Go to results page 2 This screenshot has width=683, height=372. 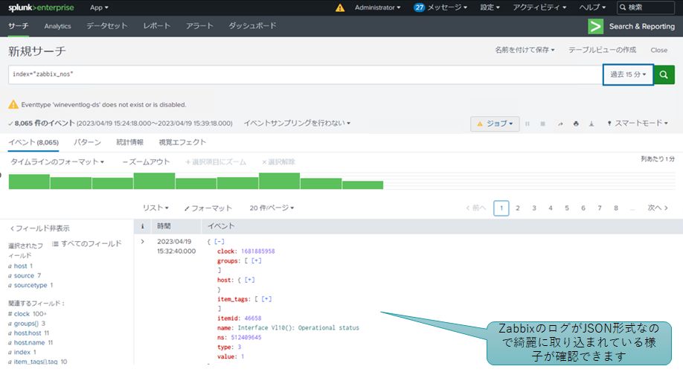tap(518, 208)
